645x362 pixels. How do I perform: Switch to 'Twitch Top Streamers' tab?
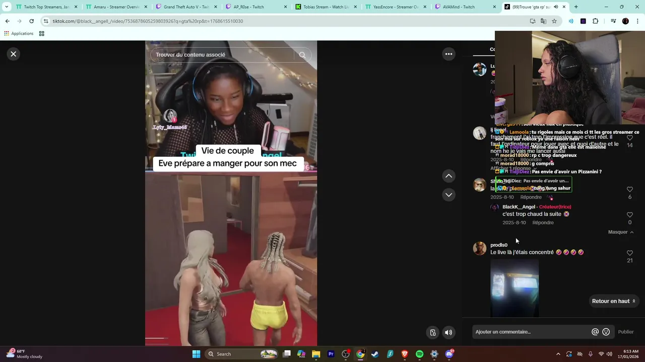coord(46,7)
